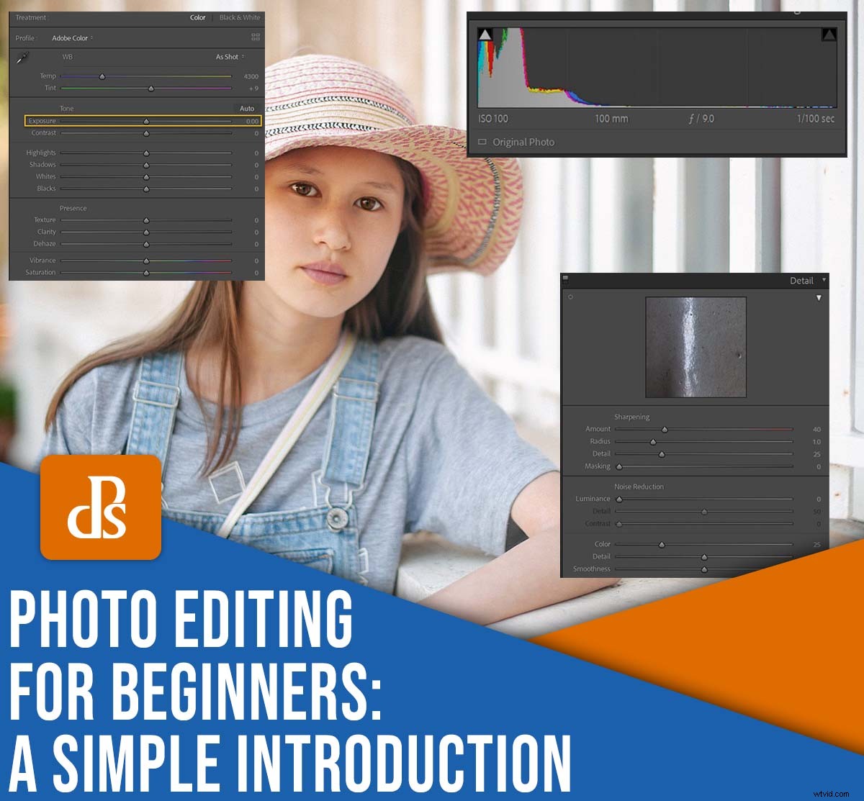
Task: Select the White Balance eyedropper tool
Action: (22, 57)
